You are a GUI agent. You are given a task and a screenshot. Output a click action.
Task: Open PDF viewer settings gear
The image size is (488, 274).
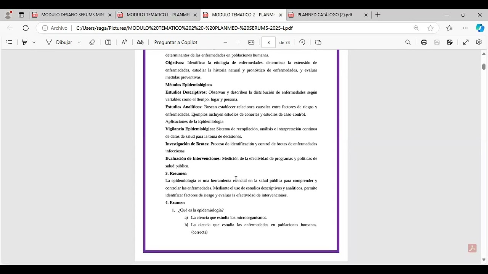click(479, 42)
